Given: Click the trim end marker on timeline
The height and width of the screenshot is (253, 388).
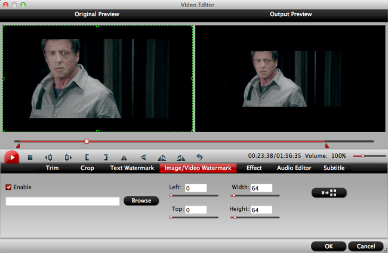Looking at the screenshot, I should click(327, 146).
